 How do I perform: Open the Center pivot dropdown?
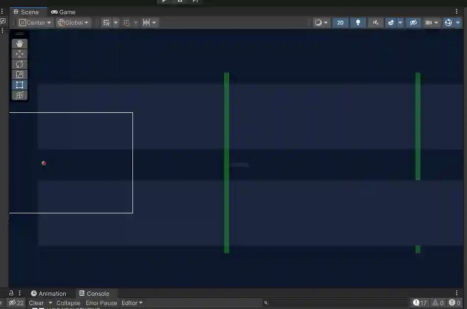coord(35,23)
